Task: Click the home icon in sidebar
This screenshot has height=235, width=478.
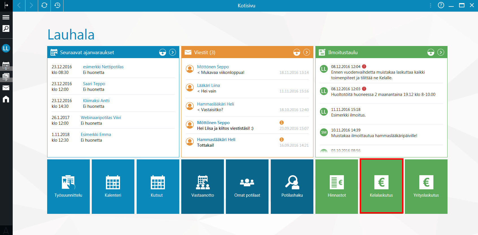Action: coord(6,99)
